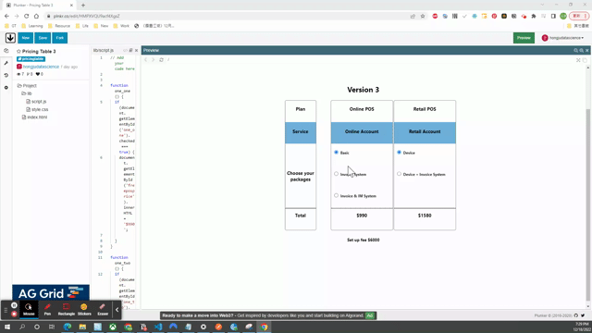
Task: Close the lib/script.js editor tab
Action: pyautogui.click(x=136, y=50)
